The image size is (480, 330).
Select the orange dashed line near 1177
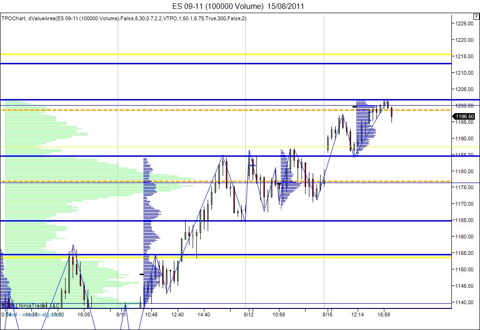point(226,181)
